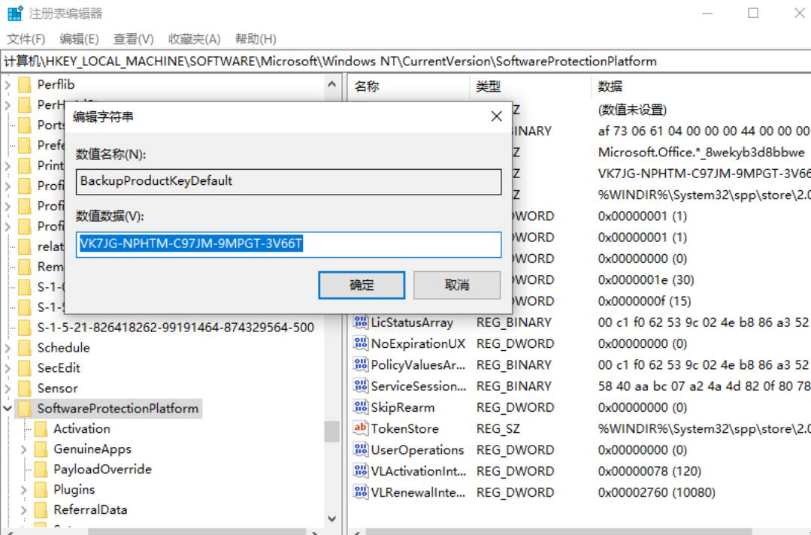The height and width of the screenshot is (535, 811).
Task: Click the GenuineApps folder icon
Action: [41, 449]
